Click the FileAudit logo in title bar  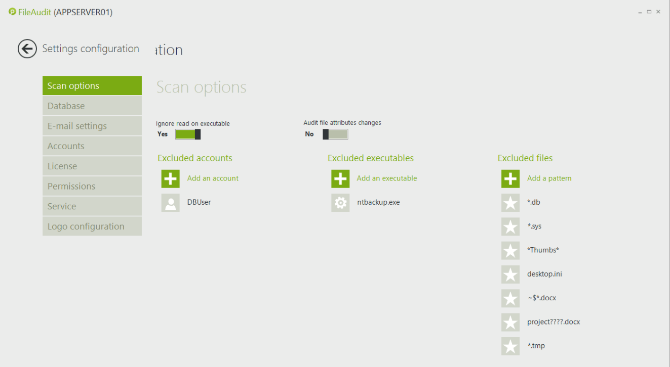point(12,12)
